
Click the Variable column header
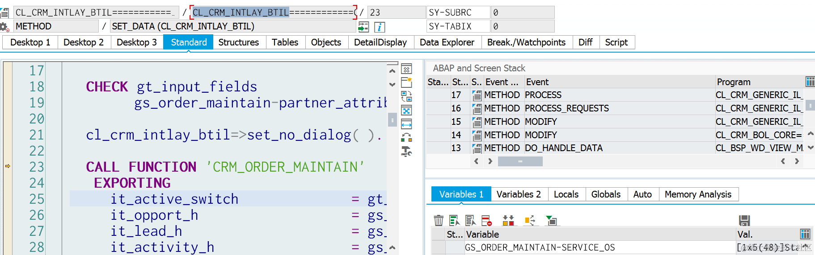(600, 234)
